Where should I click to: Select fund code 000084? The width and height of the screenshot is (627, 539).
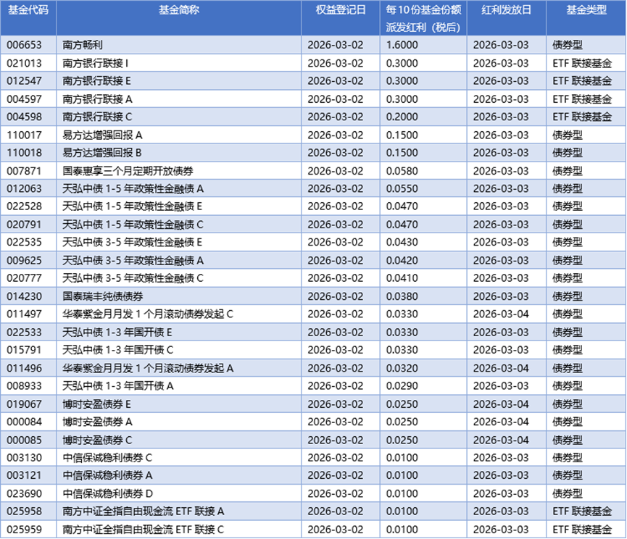coord(24,422)
